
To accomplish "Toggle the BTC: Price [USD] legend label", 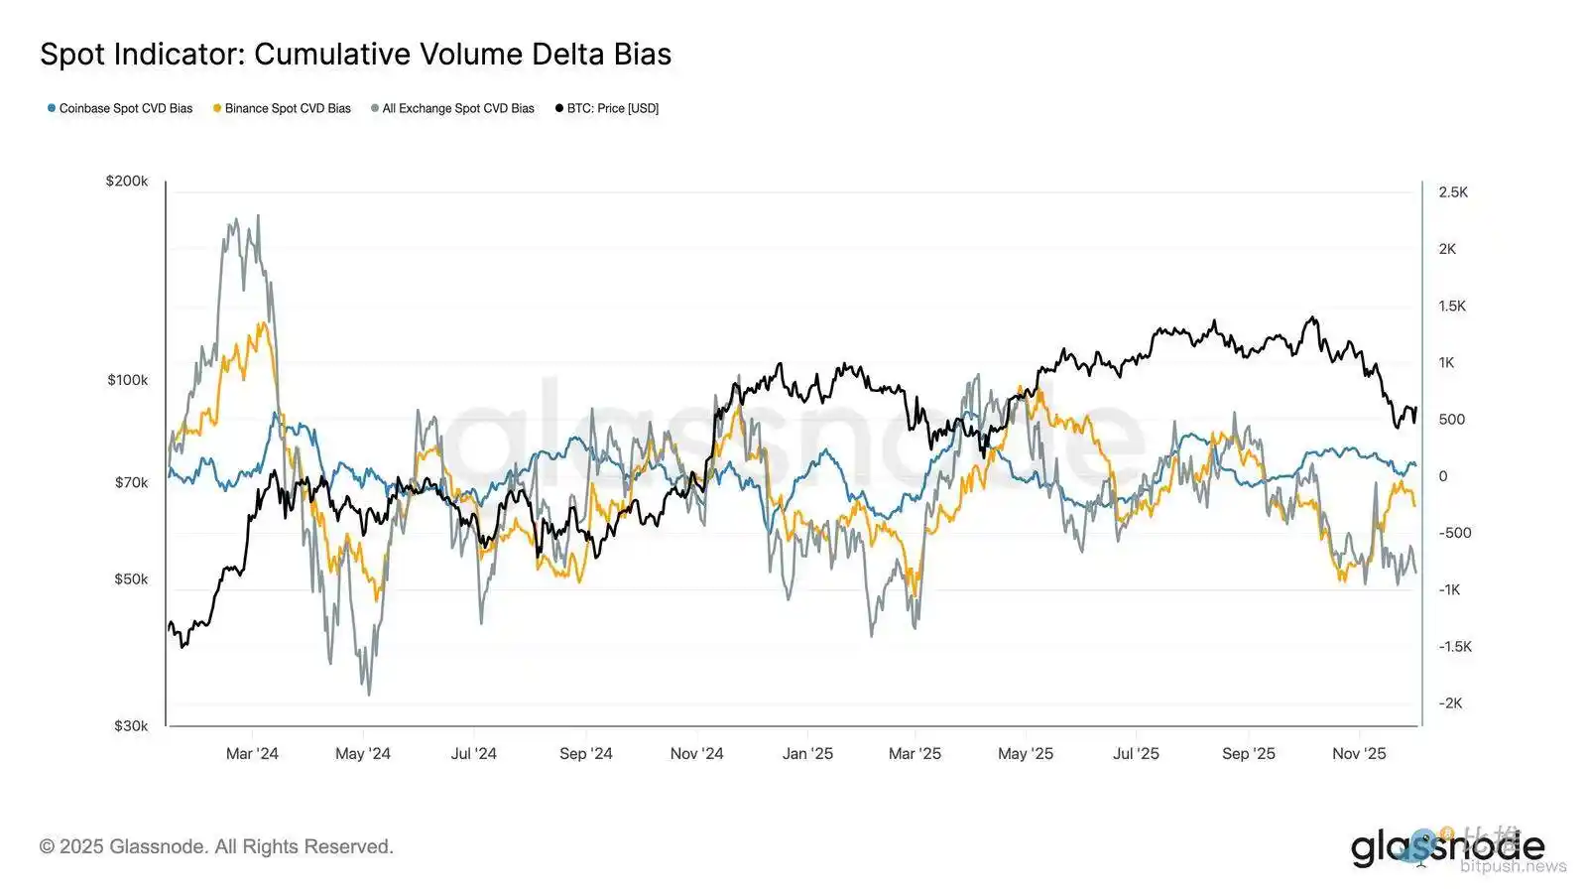I will click(x=613, y=108).
